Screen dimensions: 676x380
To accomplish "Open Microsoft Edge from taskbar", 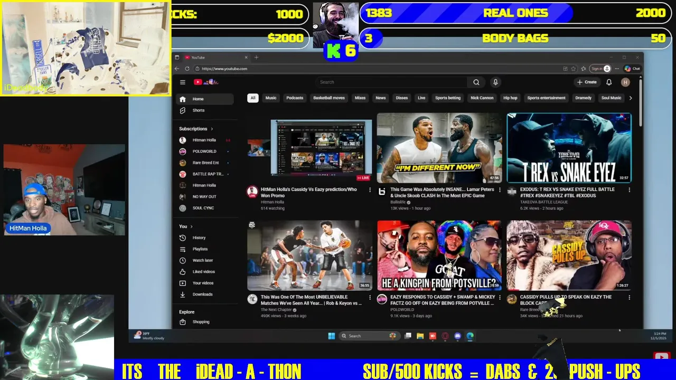I will (470, 336).
